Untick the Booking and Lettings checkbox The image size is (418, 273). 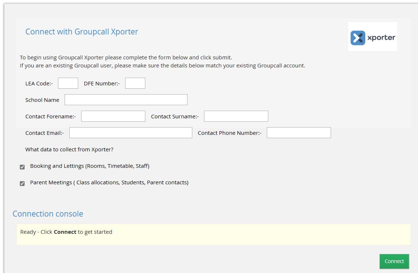pos(22,167)
